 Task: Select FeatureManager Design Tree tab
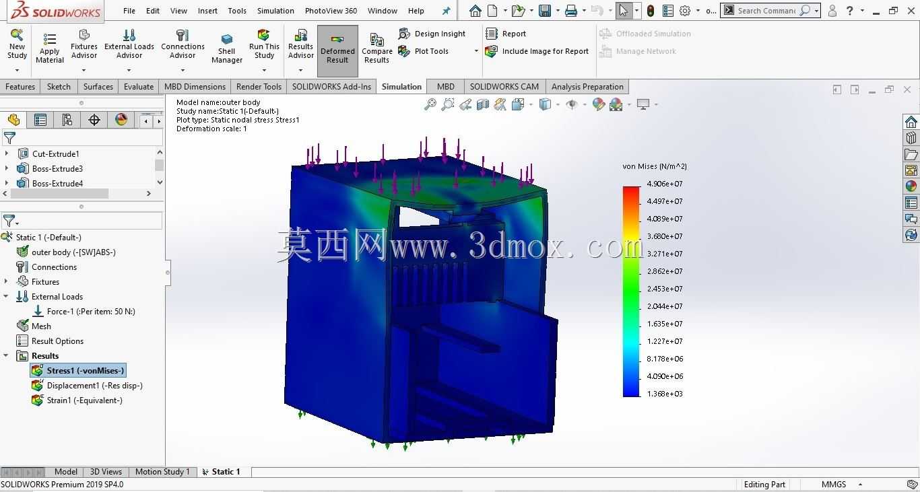pyautogui.click(x=13, y=120)
